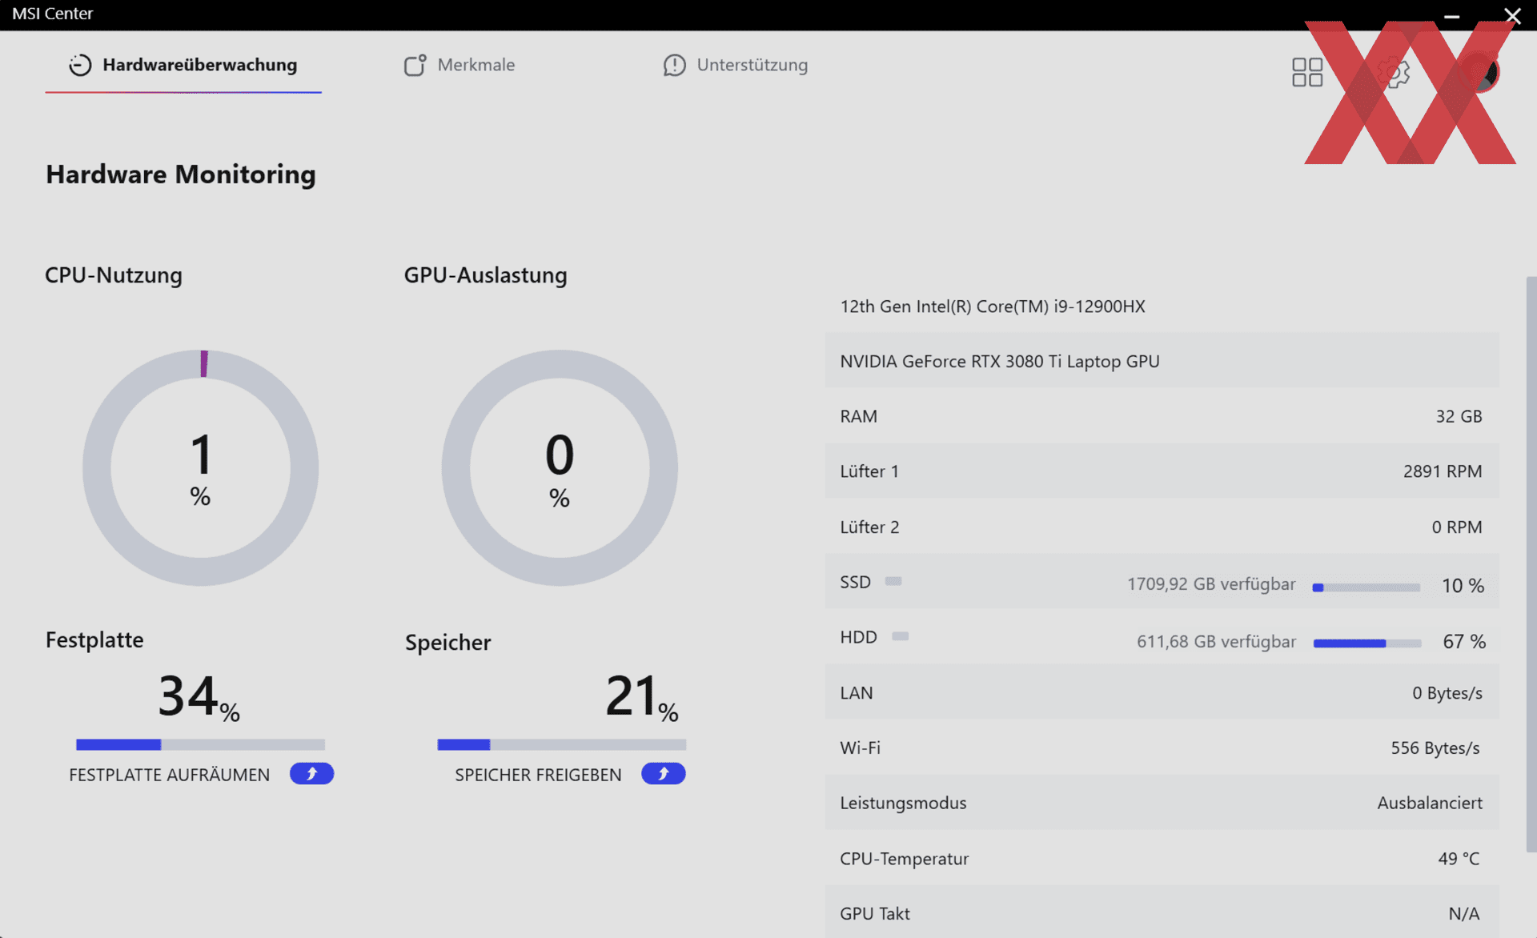Screen dimensions: 1537x938
Task: Select the GPU Takt row
Action: 1162,912
